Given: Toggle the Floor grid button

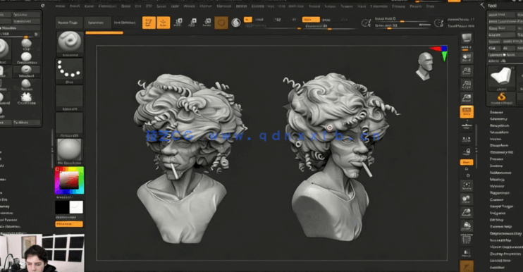Looking at the screenshot, I should click(467, 127).
